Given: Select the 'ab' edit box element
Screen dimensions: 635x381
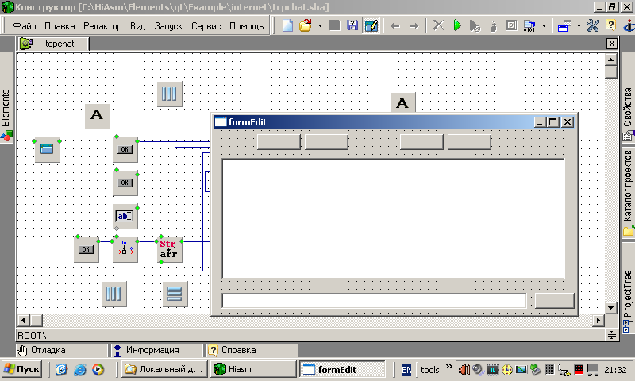Looking at the screenshot, I should pyautogui.click(x=125, y=216).
